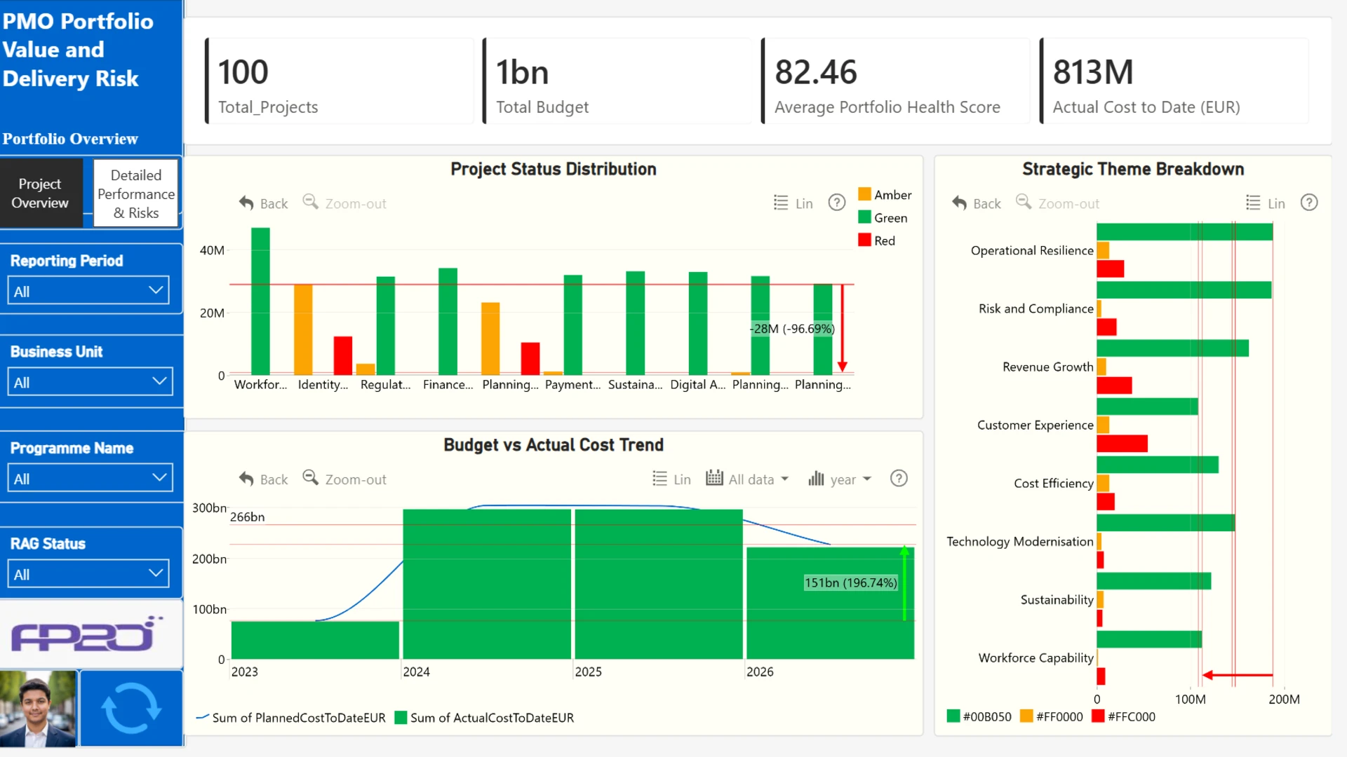Screen dimensions: 1347x757
Task: Select the Total Budget card
Action: click(x=617, y=81)
